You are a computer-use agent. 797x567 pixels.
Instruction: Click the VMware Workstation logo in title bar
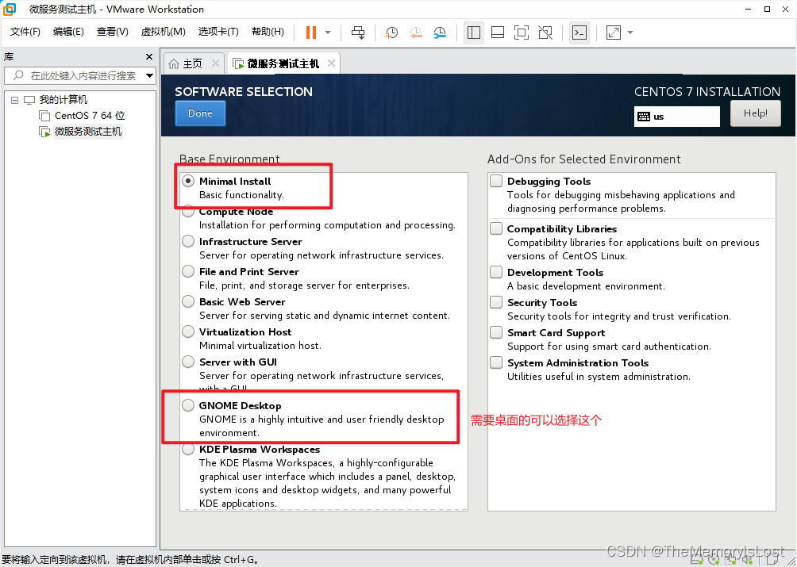point(10,10)
